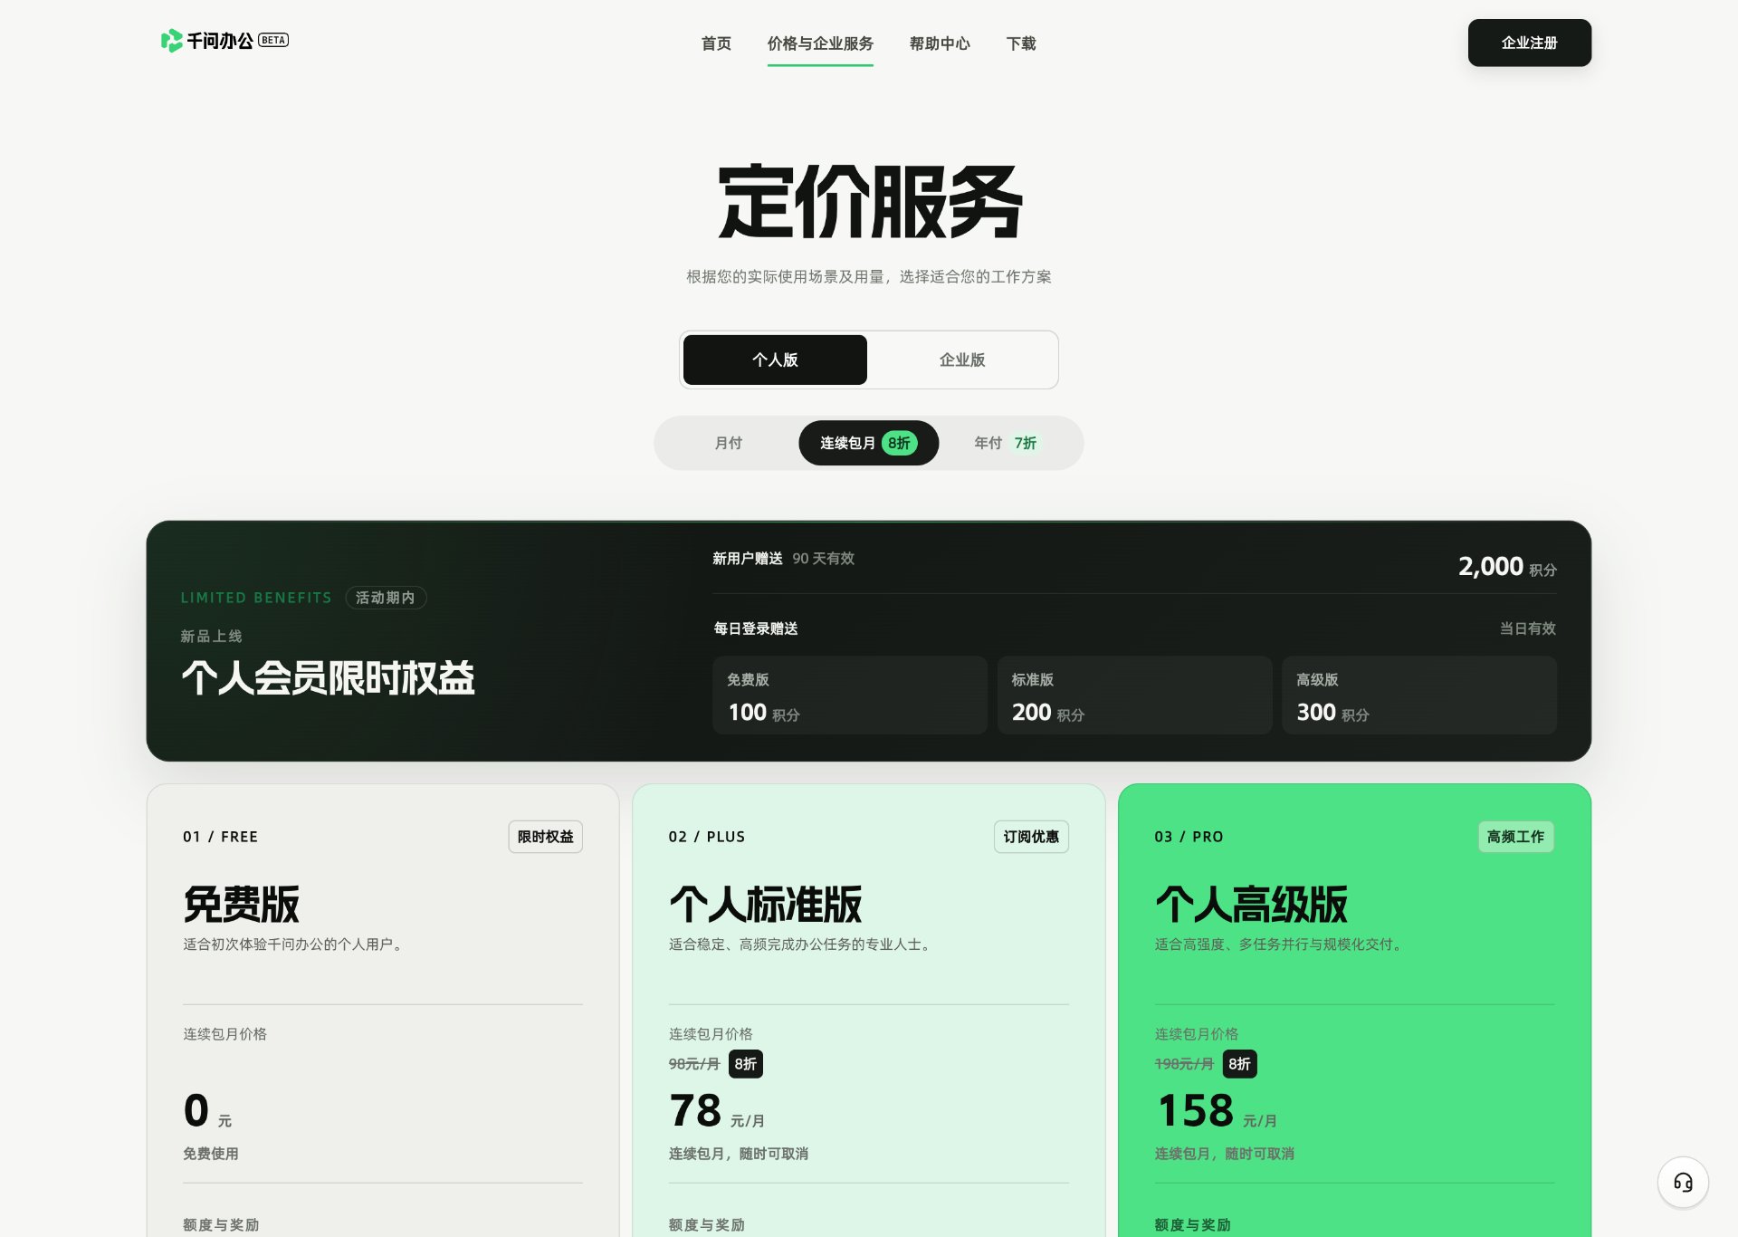The image size is (1738, 1237).
Task: Select the 连续包月 billing option
Action: [868, 443]
